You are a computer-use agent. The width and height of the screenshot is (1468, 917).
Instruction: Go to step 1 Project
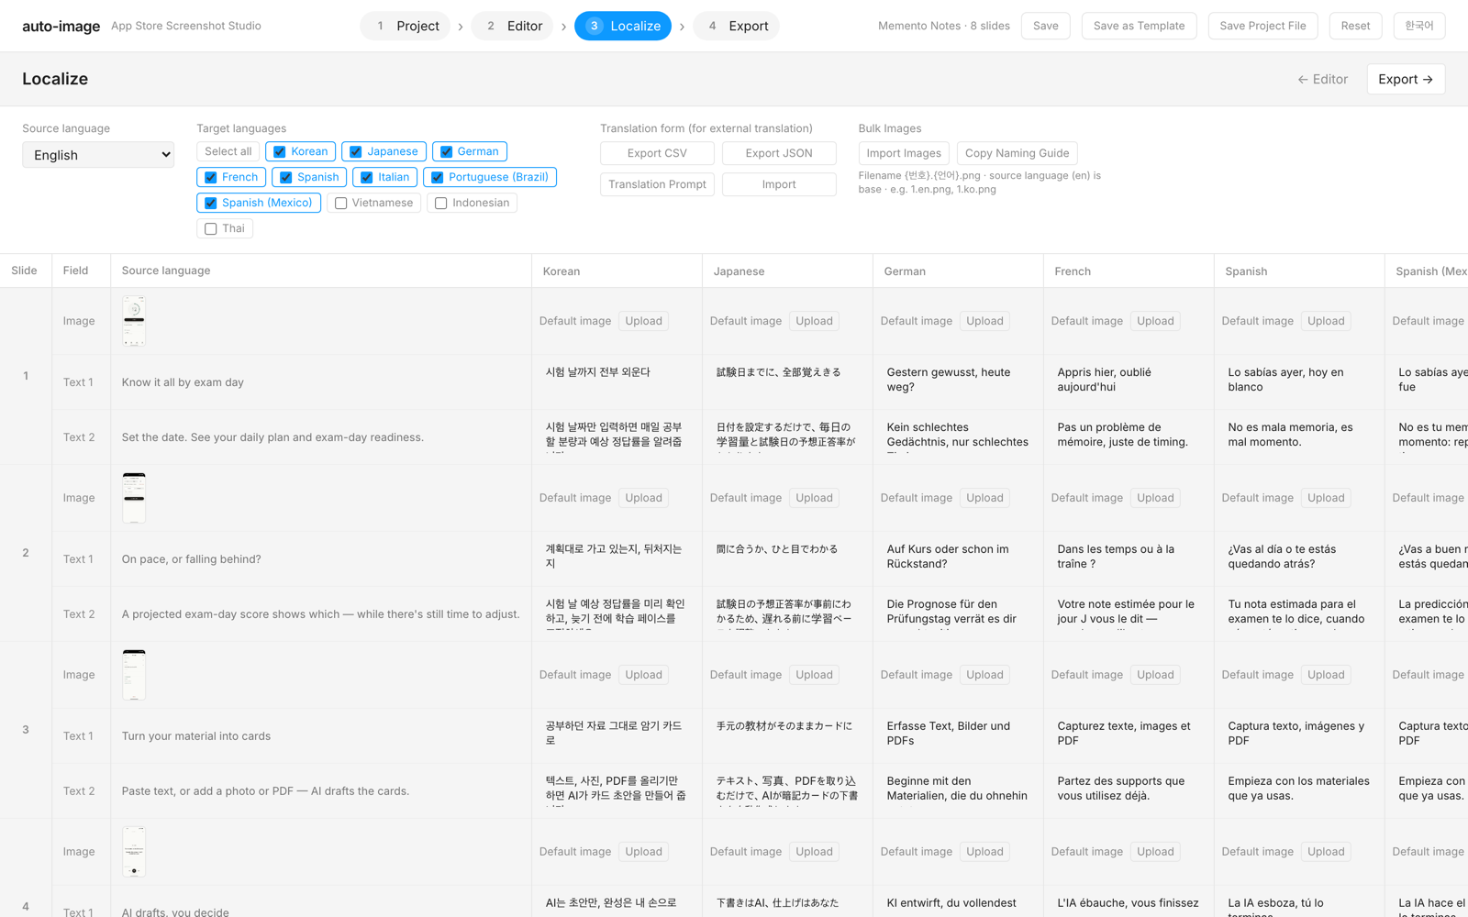tap(405, 26)
